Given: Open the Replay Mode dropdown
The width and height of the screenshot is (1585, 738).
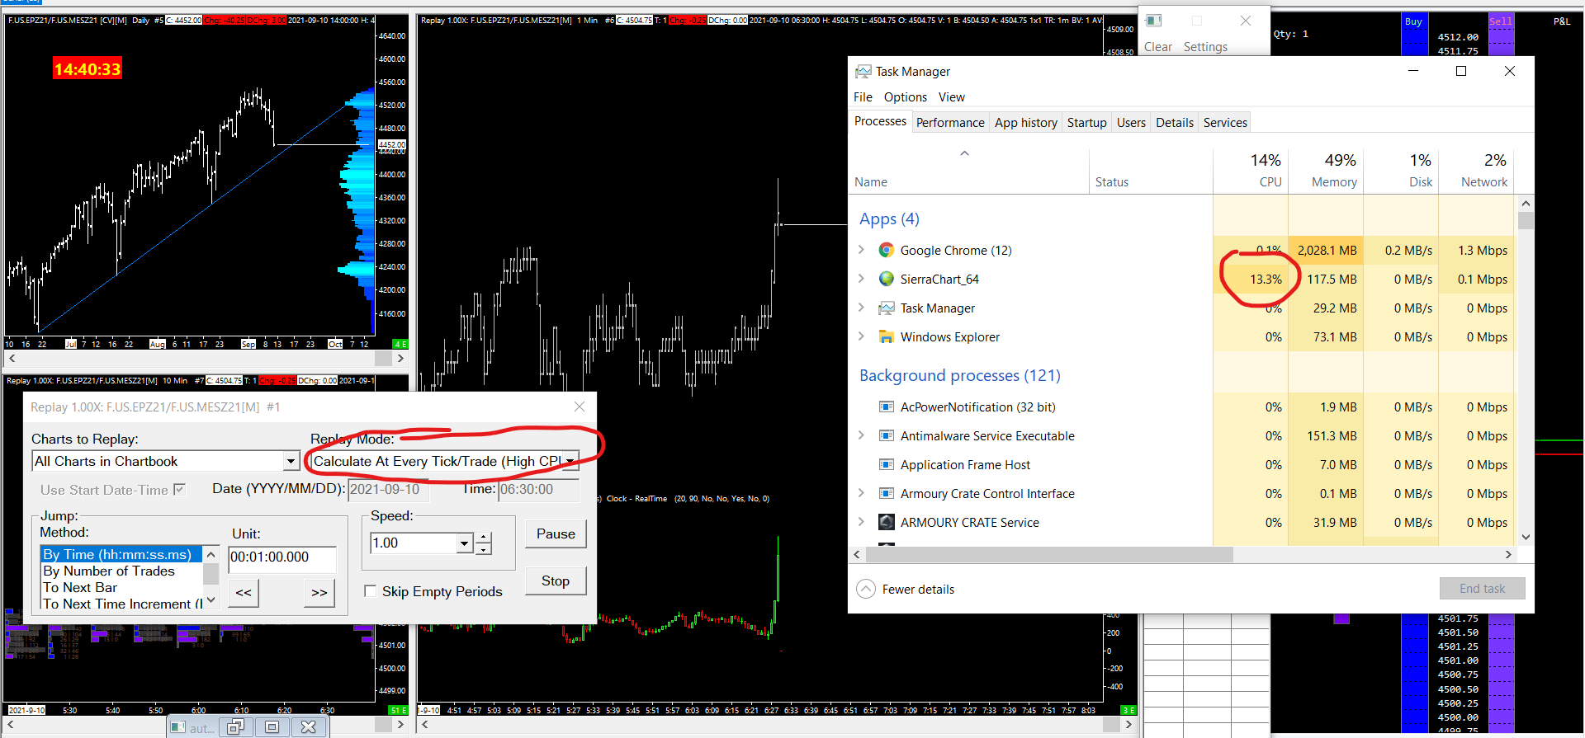Looking at the screenshot, I should tap(570, 462).
